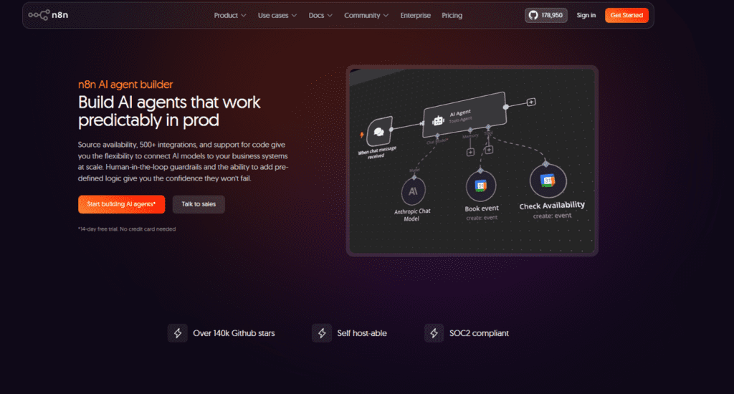Viewport: 734px width, 394px height.
Task: Click '14-day free trial' note text
Action: (127, 229)
